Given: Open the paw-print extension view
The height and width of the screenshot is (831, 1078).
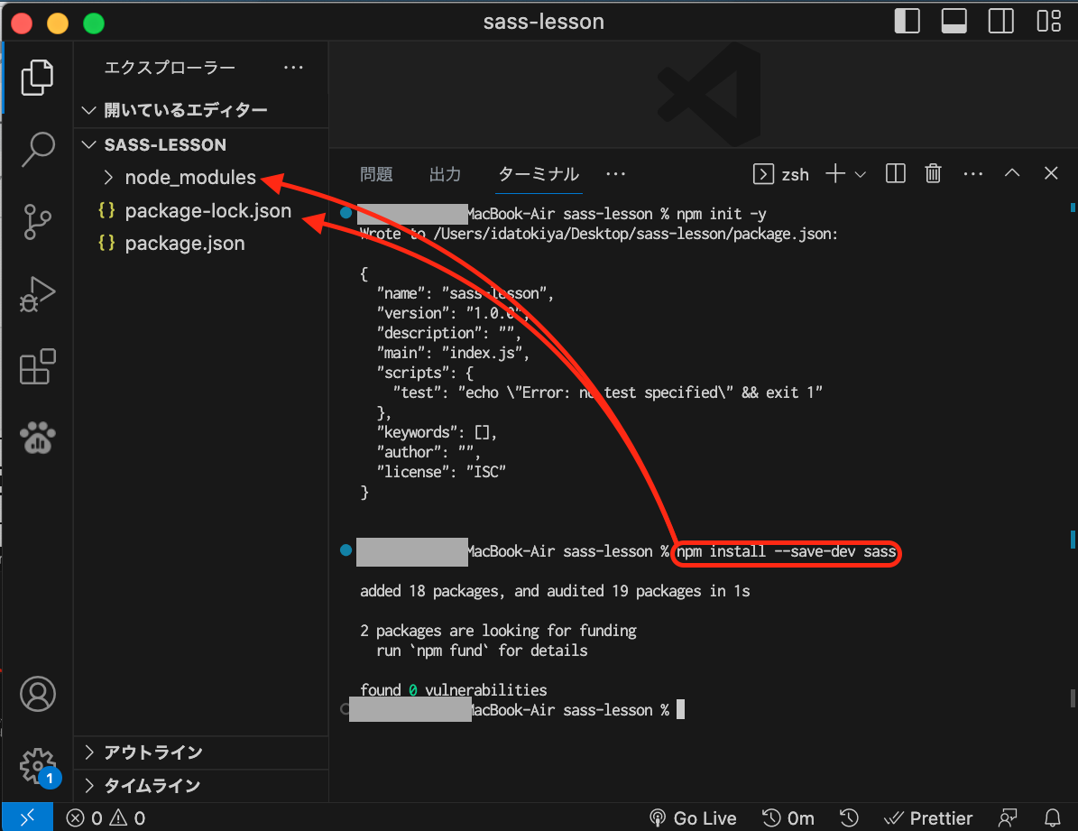Looking at the screenshot, I should [37, 438].
